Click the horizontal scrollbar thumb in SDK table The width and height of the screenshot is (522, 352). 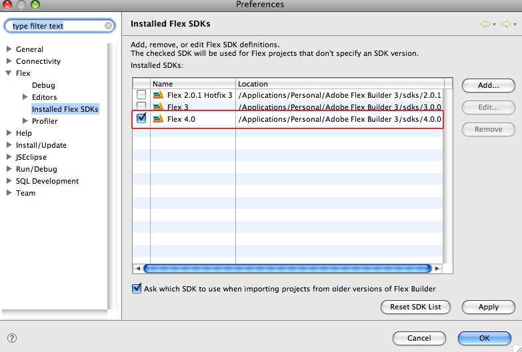287,268
